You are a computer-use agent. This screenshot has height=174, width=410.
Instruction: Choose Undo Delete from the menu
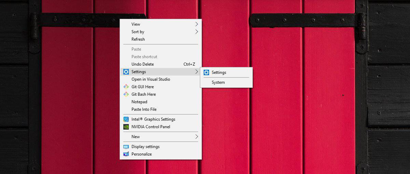tap(161, 64)
